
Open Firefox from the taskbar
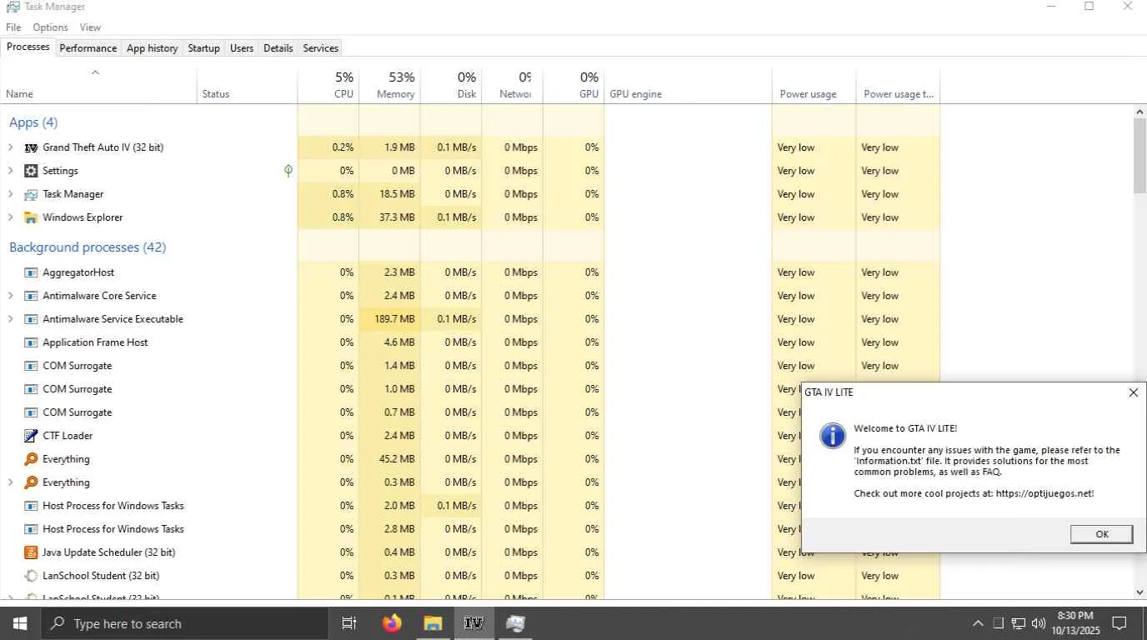pyautogui.click(x=392, y=623)
